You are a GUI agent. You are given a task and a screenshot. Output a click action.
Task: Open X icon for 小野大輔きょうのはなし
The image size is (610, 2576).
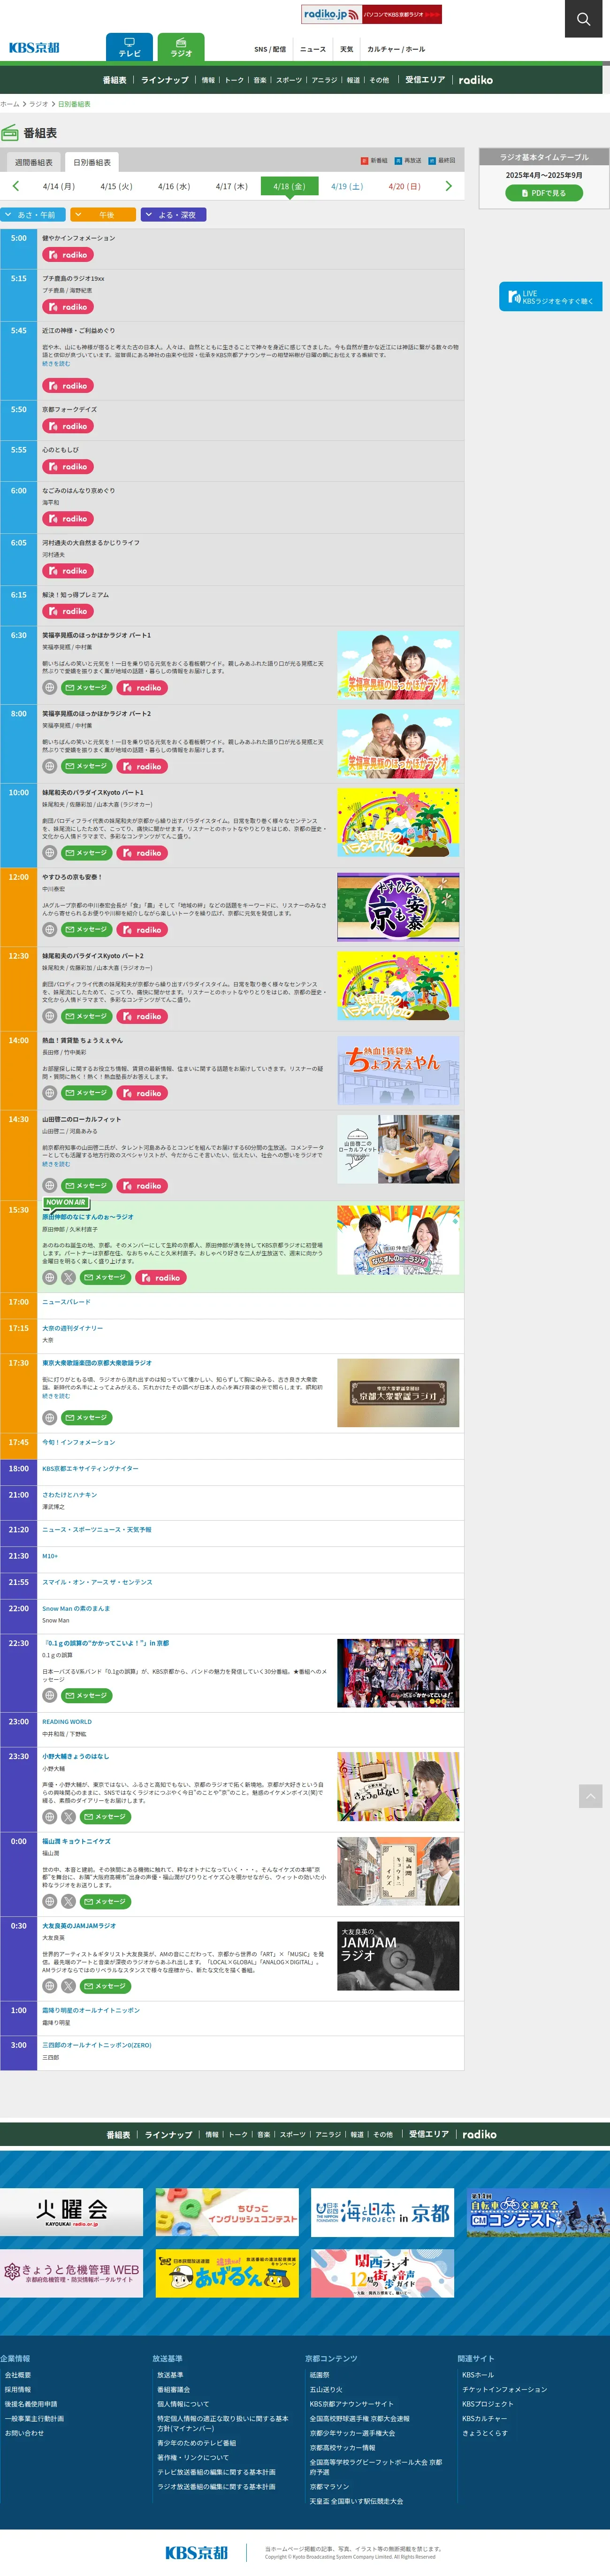[68, 1817]
